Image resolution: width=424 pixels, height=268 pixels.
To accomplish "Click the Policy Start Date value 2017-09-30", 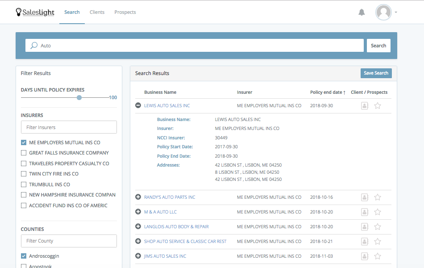I will (x=226, y=147).
